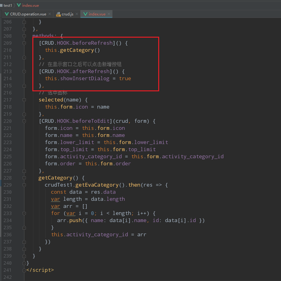Click the Vue icon in the breadcrumb

tap(19, 5)
